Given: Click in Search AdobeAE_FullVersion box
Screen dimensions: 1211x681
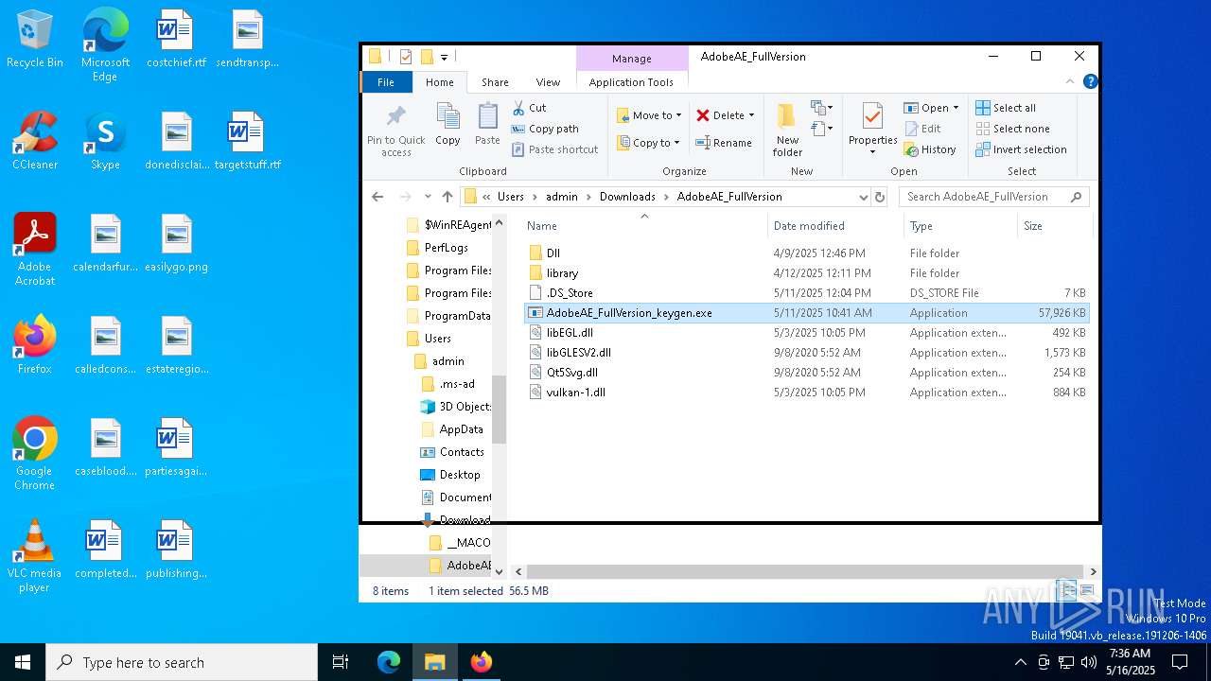Looking at the screenshot, I should point(993,197).
